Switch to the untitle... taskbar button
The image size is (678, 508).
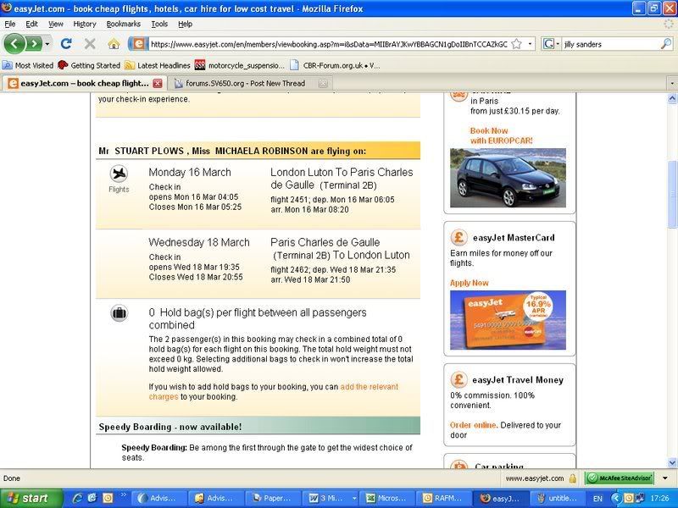point(559,499)
